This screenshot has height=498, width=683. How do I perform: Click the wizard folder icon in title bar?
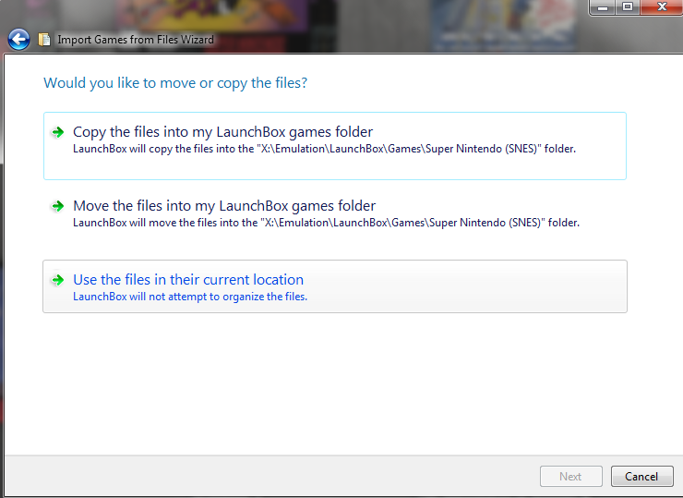click(44, 40)
